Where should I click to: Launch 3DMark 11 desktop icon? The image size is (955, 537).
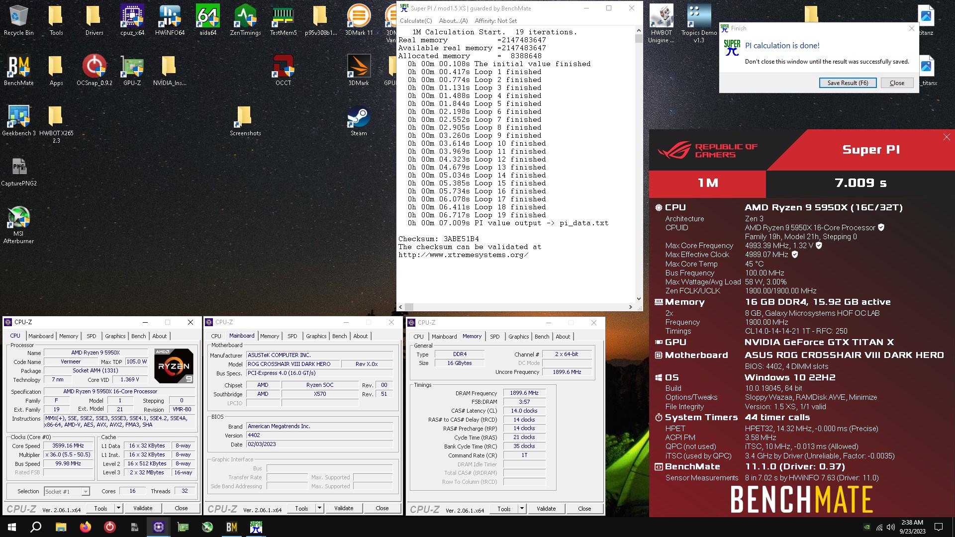(359, 20)
